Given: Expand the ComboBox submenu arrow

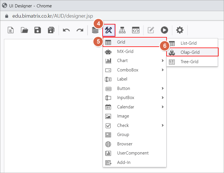Looking at the screenshot, I should 162,70.
